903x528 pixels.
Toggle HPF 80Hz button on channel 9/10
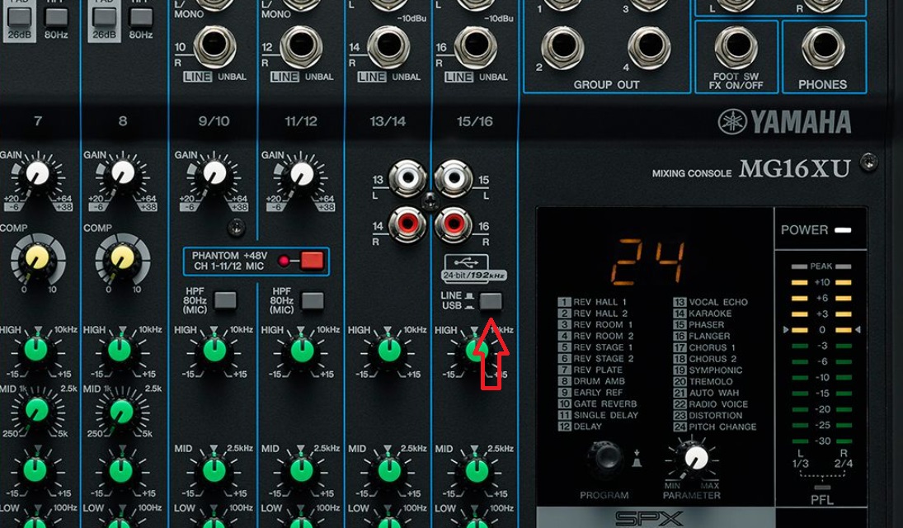point(225,300)
